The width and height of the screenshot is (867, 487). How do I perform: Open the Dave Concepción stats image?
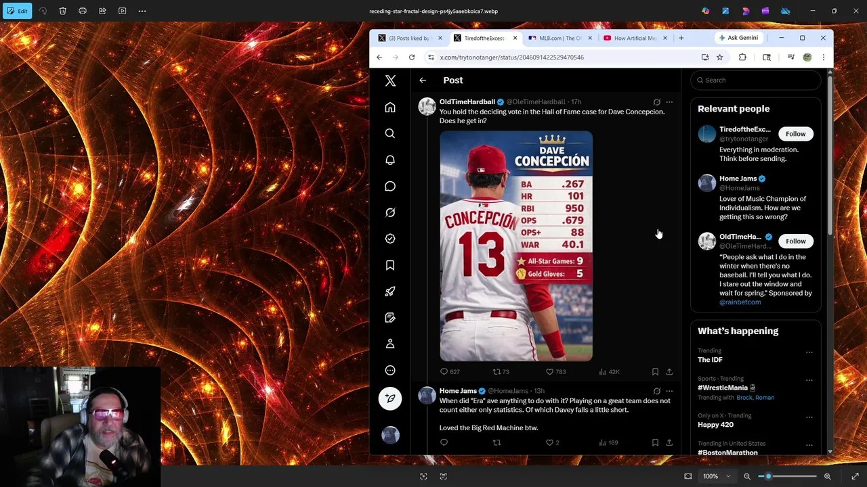pyautogui.click(x=516, y=246)
